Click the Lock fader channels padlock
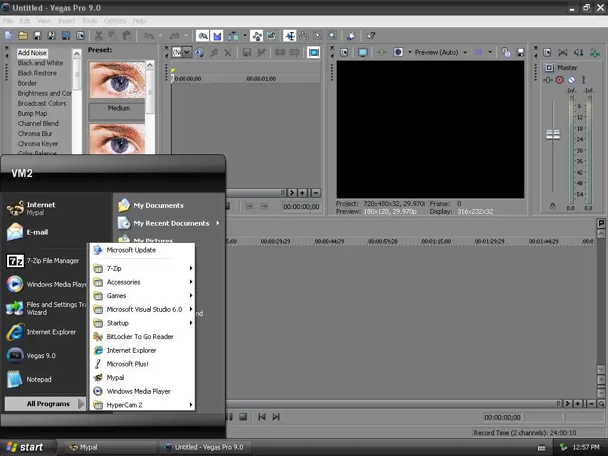Viewport: 608px width, 456px height. [x=553, y=206]
